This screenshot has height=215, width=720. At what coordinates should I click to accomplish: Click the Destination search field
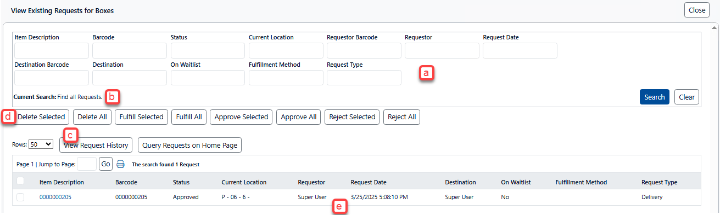click(x=130, y=78)
